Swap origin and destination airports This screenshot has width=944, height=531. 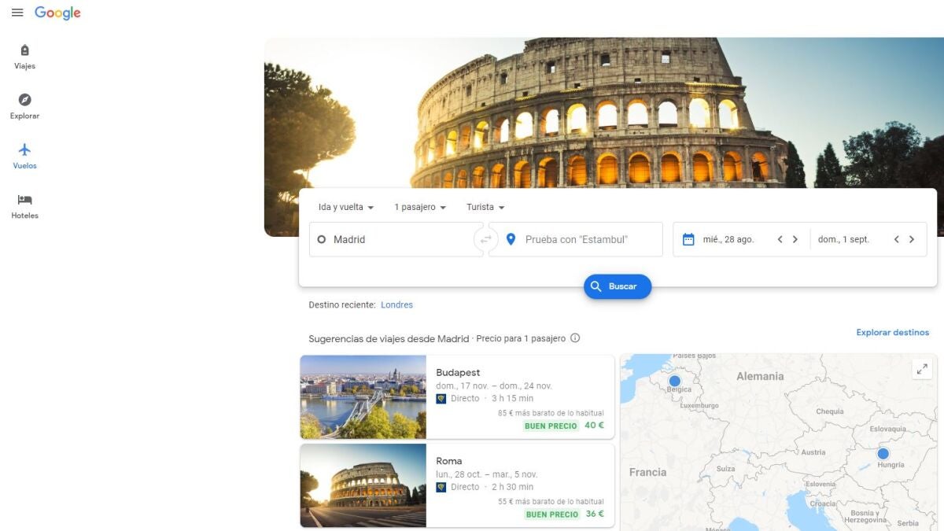click(485, 239)
